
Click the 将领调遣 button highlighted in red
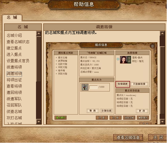pos(123,84)
